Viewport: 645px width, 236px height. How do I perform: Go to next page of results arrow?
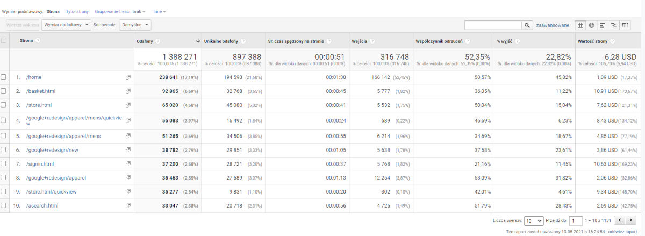pyautogui.click(x=632, y=220)
